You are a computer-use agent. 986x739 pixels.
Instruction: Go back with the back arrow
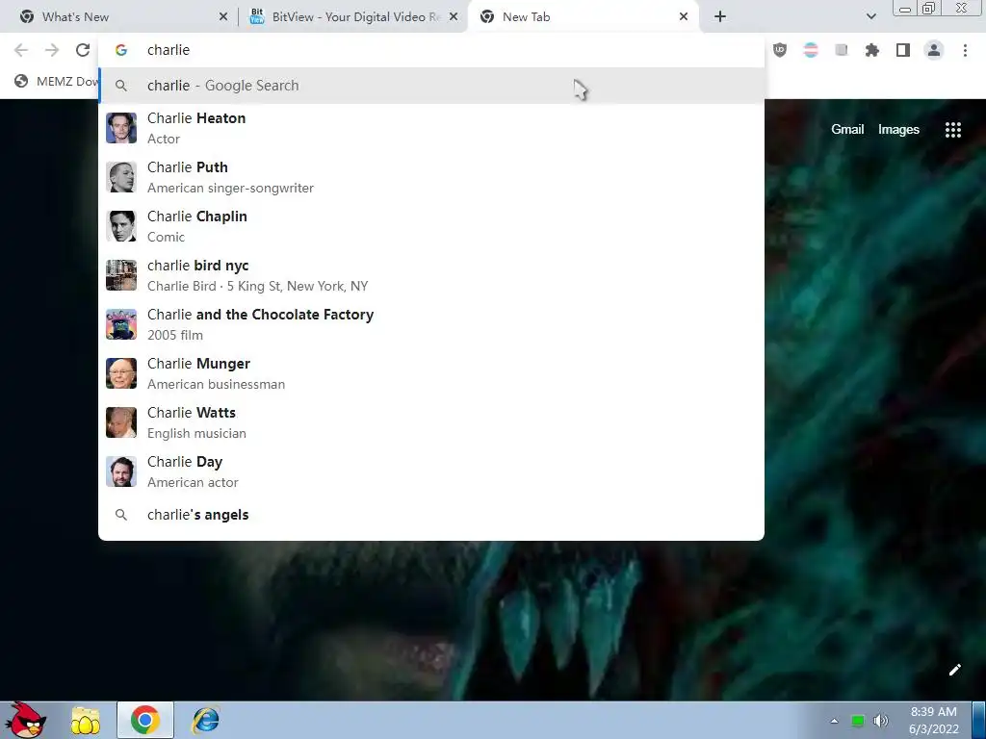[x=21, y=50]
